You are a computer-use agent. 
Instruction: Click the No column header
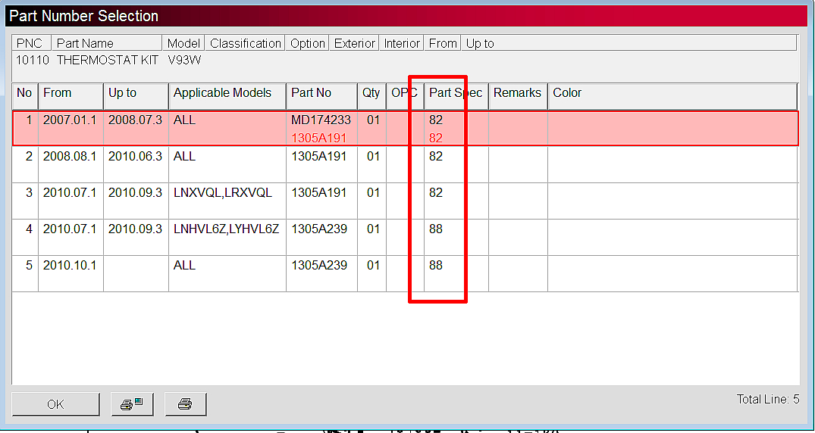24,93
